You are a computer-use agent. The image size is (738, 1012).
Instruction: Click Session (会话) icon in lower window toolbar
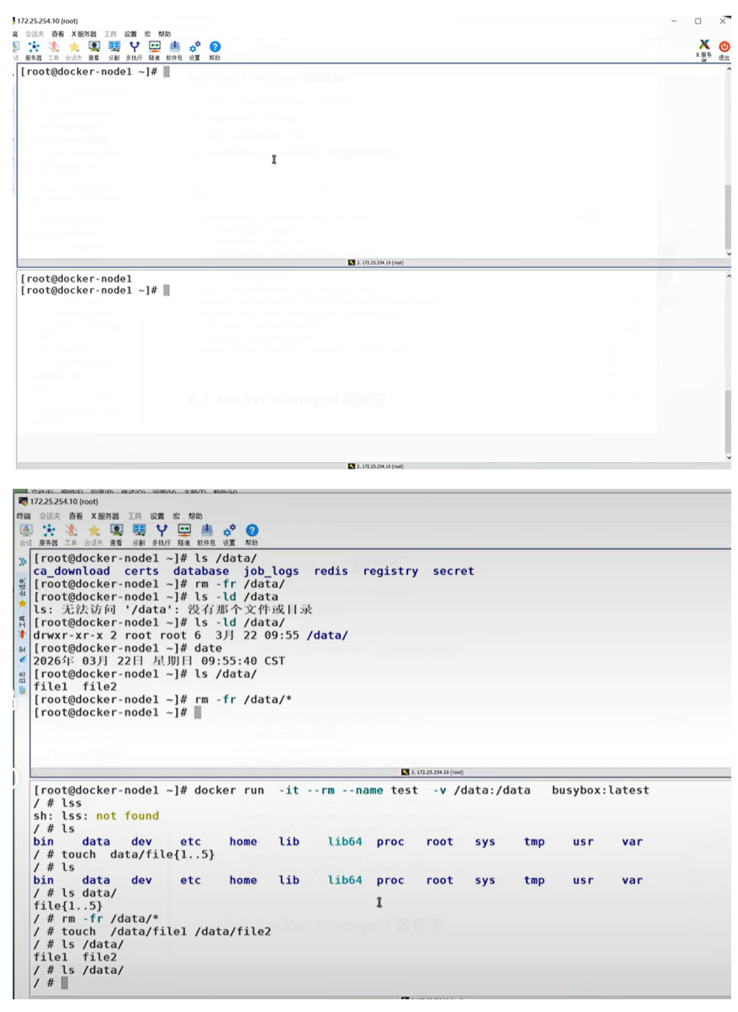[26, 534]
